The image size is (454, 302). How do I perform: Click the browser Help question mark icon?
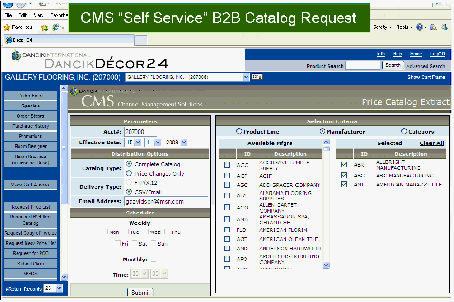[x=419, y=28]
